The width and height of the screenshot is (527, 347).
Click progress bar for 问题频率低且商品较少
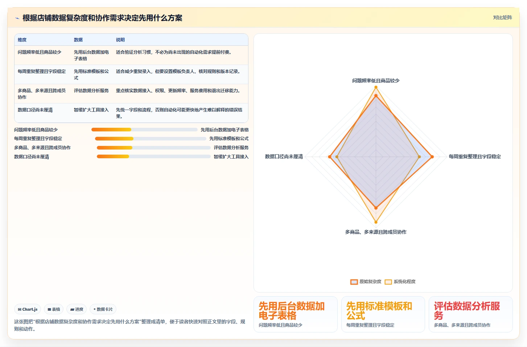[144, 130]
